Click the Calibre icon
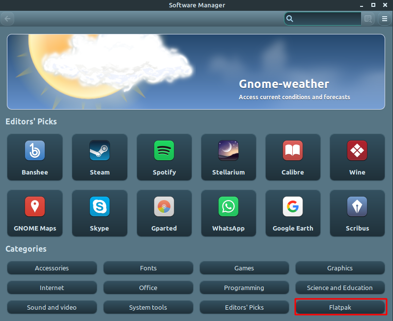 point(293,157)
